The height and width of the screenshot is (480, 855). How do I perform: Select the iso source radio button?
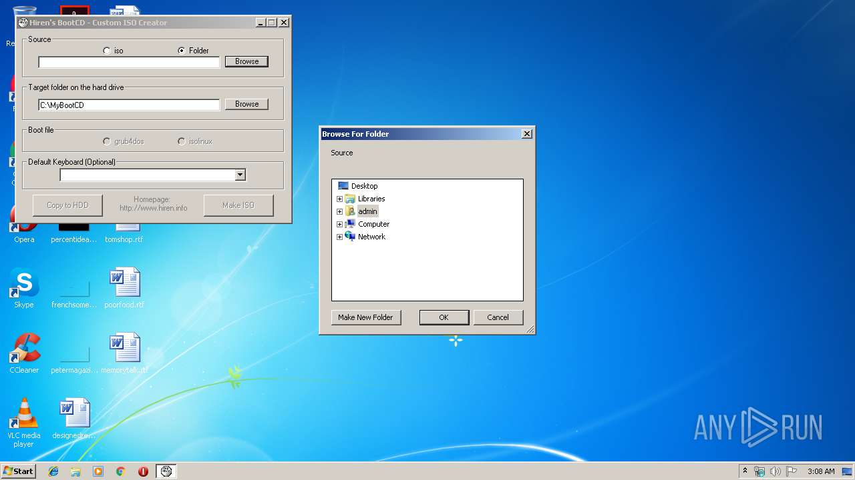click(x=107, y=51)
